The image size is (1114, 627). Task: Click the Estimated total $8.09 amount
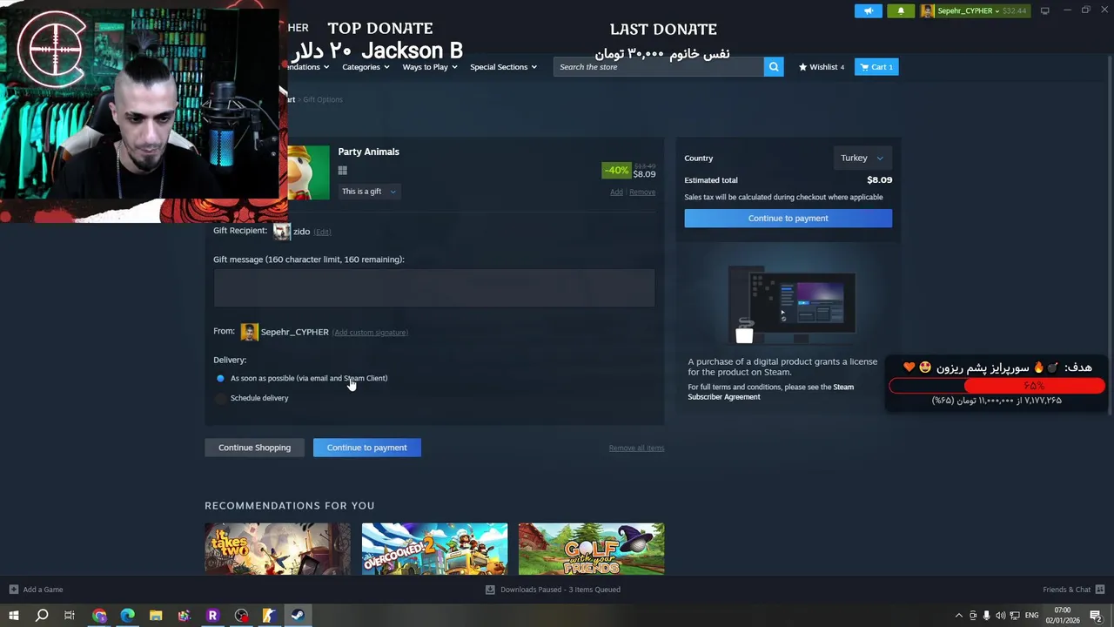click(x=879, y=180)
